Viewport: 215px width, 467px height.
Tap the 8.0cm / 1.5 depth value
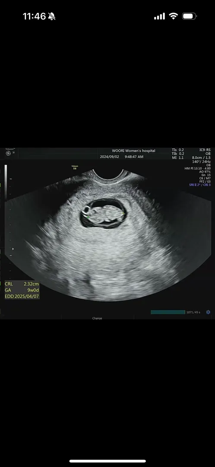click(201, 157)
